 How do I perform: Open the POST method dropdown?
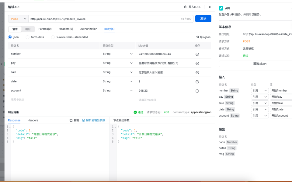(x=18, y=19)
